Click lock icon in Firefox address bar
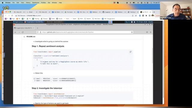 40,32
